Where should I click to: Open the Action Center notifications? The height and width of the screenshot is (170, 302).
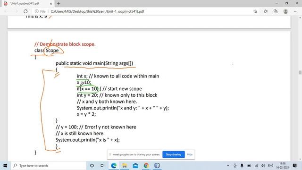point(294,166)
